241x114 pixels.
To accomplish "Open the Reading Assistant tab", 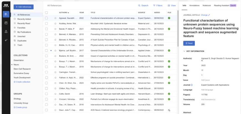I will (221, 6).
